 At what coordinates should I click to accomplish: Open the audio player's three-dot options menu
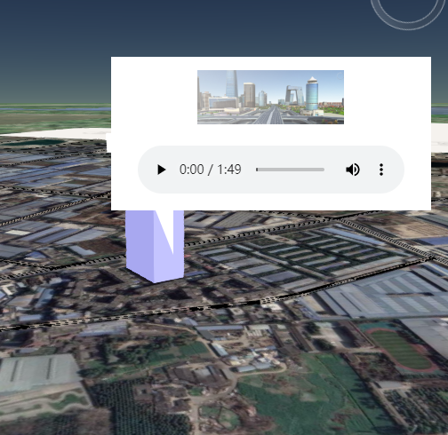click(x=381, y=170)
